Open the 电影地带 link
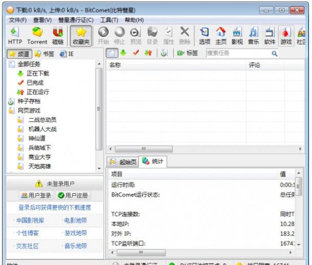This screenshot has width=312, height=265. [75, 220]
